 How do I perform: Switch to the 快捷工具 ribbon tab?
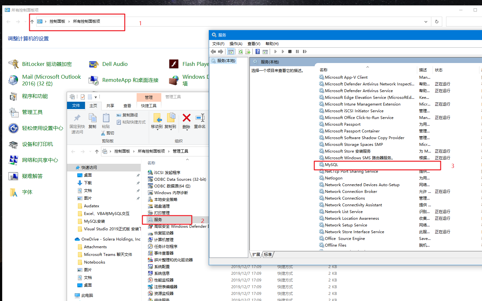[149, 106]
